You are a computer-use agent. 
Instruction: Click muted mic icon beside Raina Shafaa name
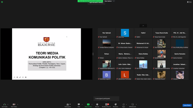click(x=135, y=58)
